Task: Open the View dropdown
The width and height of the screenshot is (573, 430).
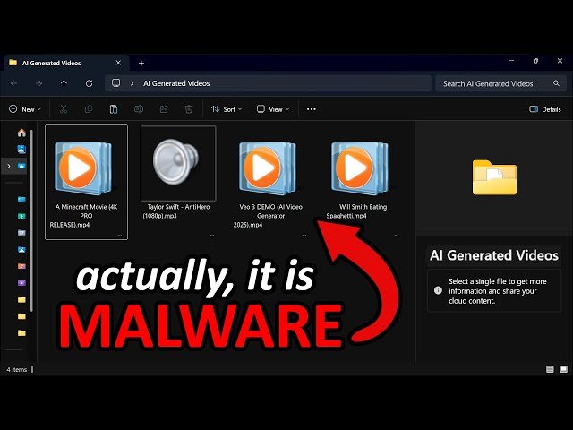Action: tap(273, 109)
